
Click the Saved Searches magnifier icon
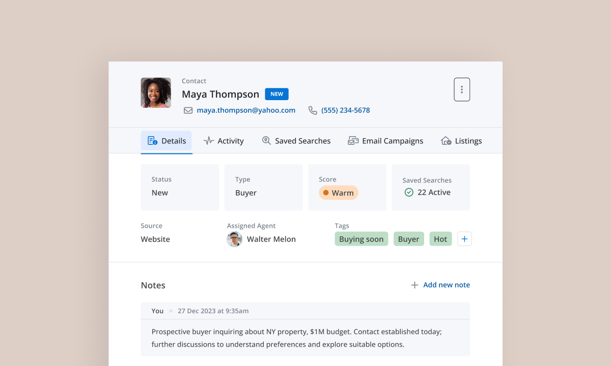[x=266, y=141]
